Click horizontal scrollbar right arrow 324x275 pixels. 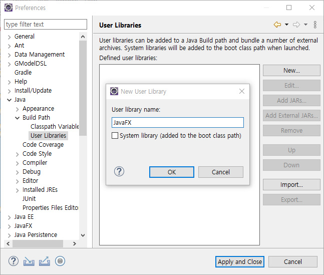pos(75,244)
